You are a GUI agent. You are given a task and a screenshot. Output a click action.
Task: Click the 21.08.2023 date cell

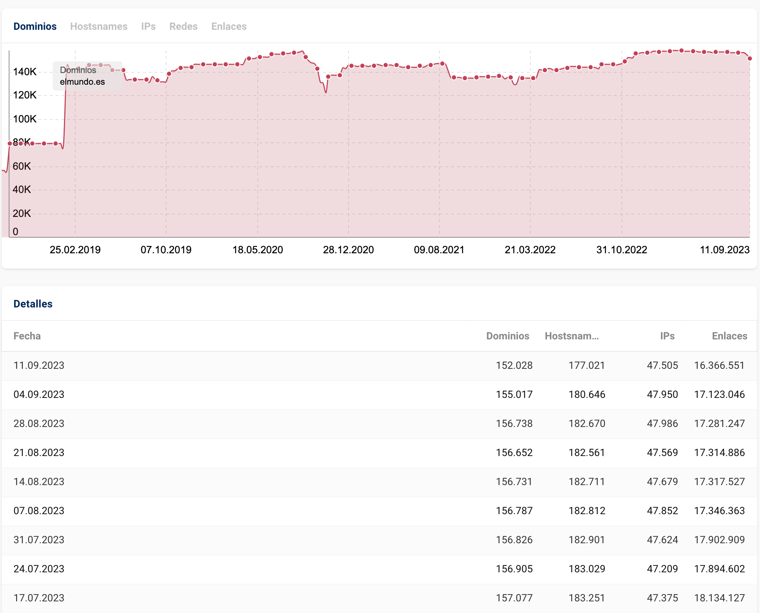[x=39, y=453]
